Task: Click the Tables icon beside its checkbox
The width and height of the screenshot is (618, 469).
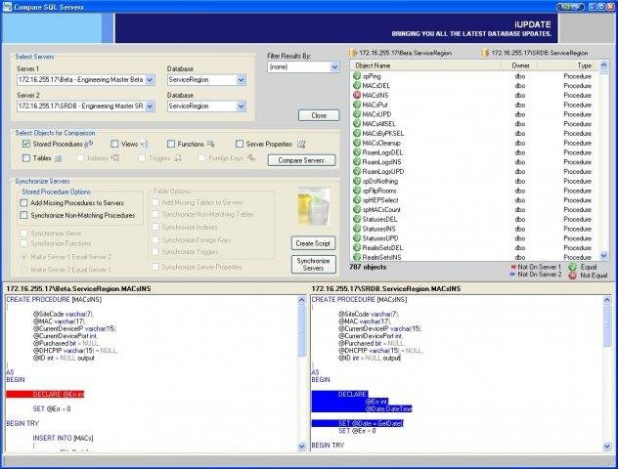Action: (x=58, y=158)
